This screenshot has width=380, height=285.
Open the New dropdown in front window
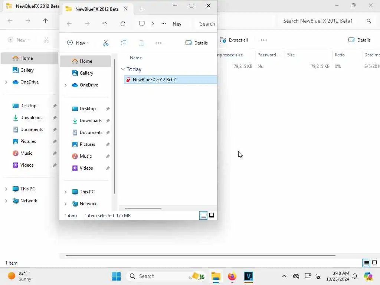(78, 43)
